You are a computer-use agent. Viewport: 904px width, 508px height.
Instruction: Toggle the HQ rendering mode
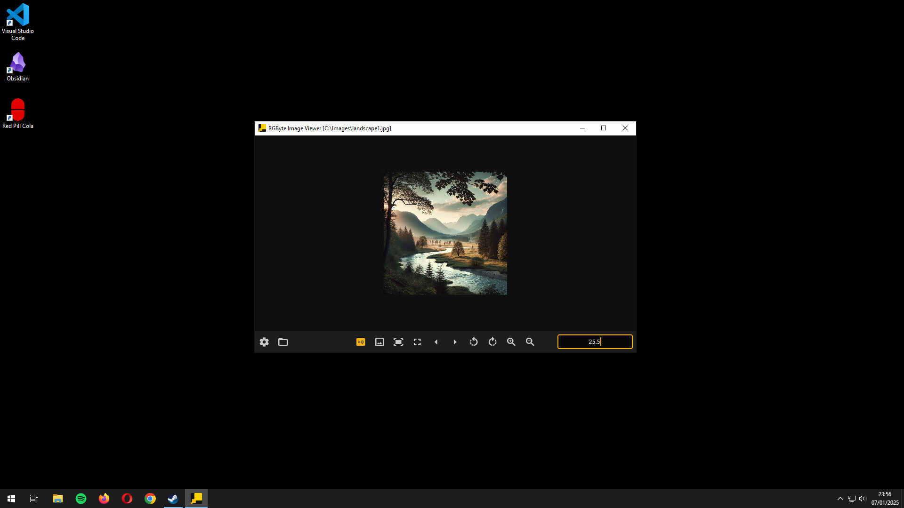[x=360, y=342]
